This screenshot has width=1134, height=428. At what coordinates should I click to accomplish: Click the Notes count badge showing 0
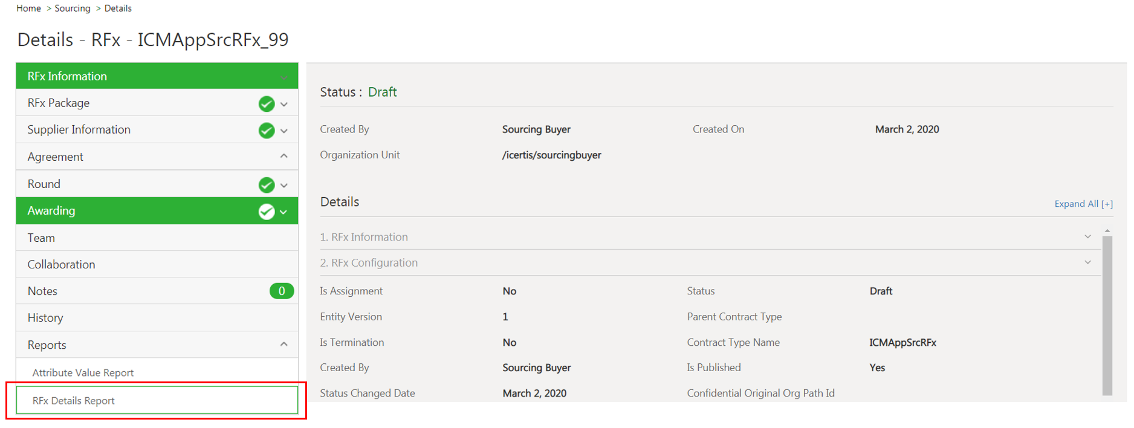click(282, 291)
